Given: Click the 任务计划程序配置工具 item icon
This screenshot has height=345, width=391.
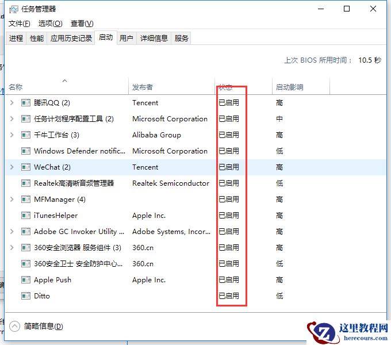Looking at the screenshot, I should 26,119.
